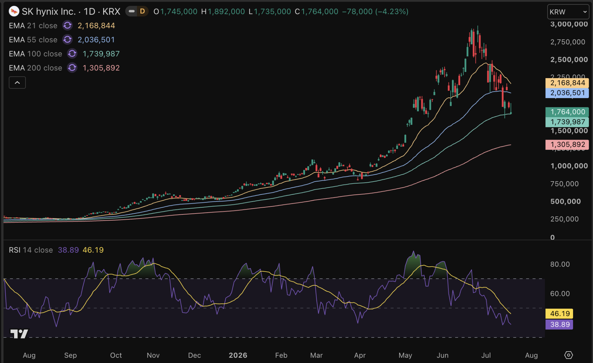
Task: Click the 1,764,000 current price label
Action: point(567,112)
